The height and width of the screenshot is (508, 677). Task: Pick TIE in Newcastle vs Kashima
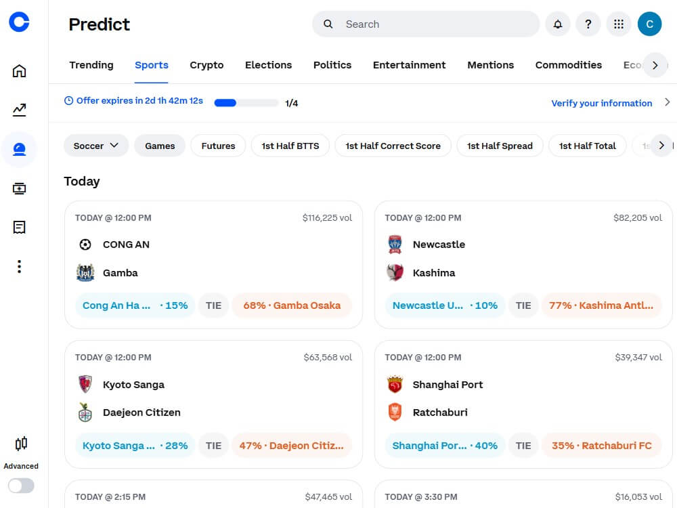click(x=523, y=305)
